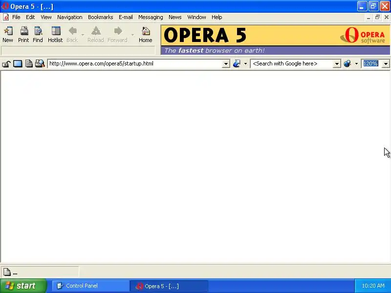This screenshot has width=391, height=293.
Task: Click the padlock security icon in the address bar
Action: coord(6,64)
